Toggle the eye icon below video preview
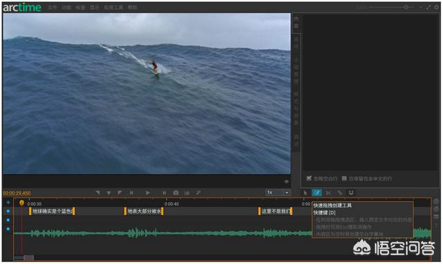The image size is (443, 264). tap(286, 182)
